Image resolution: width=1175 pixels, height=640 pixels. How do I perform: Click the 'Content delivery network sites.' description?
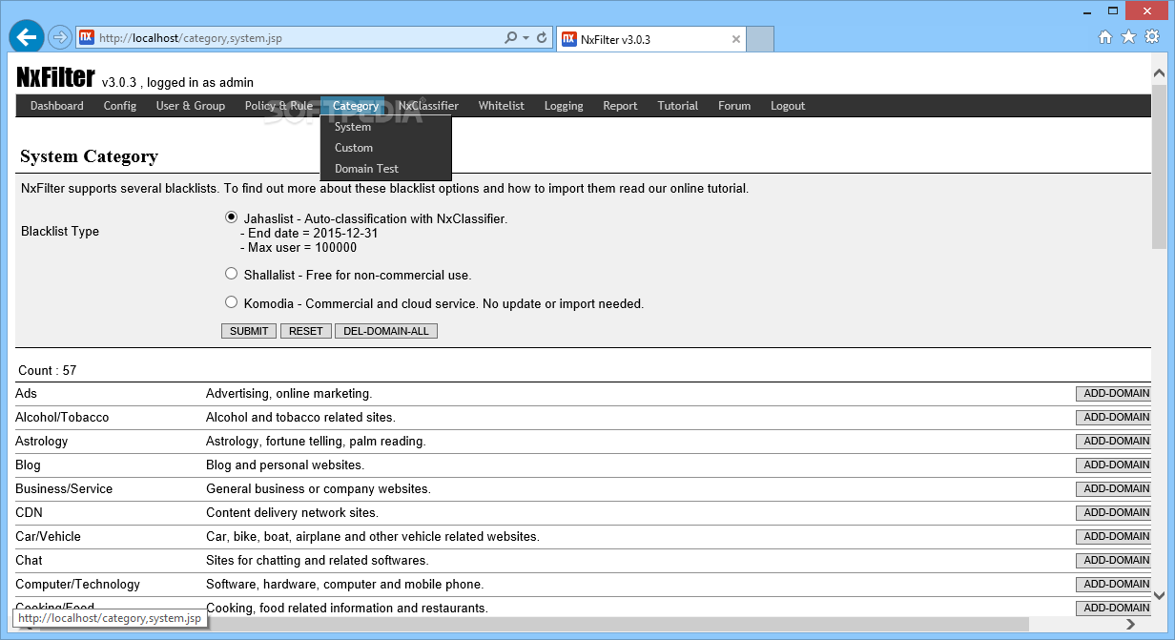(292, 513)
